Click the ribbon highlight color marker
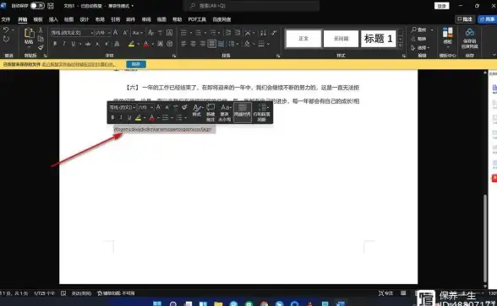This screenshot has width=497, height=306. pos(131,44)
